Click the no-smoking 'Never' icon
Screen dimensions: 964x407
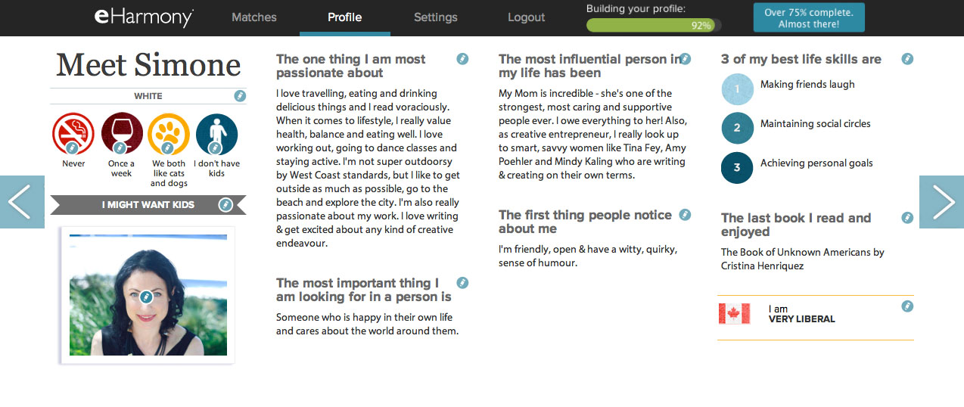click(x=73, y=134)
